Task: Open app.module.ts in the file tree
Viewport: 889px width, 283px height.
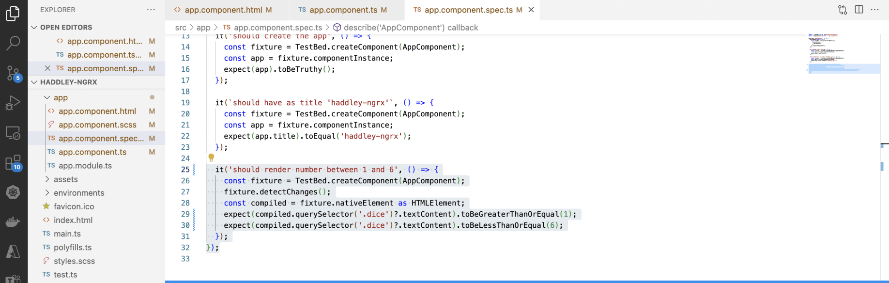Action: (85, 166)
